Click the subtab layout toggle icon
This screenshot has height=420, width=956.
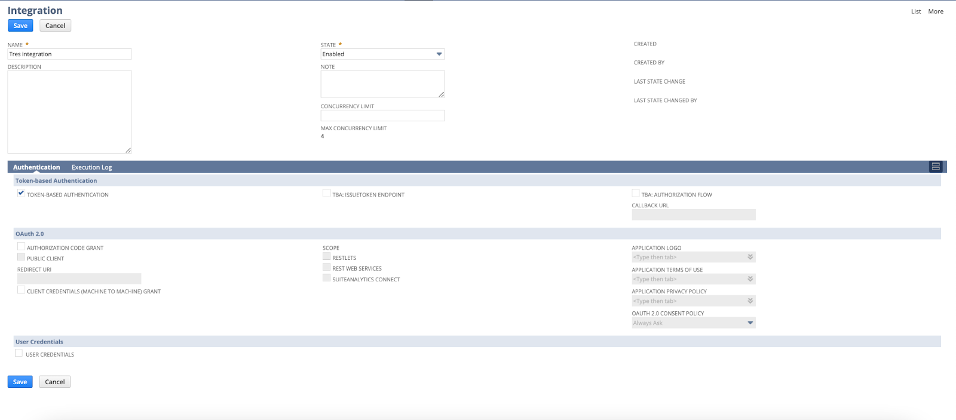coord(936,167)
